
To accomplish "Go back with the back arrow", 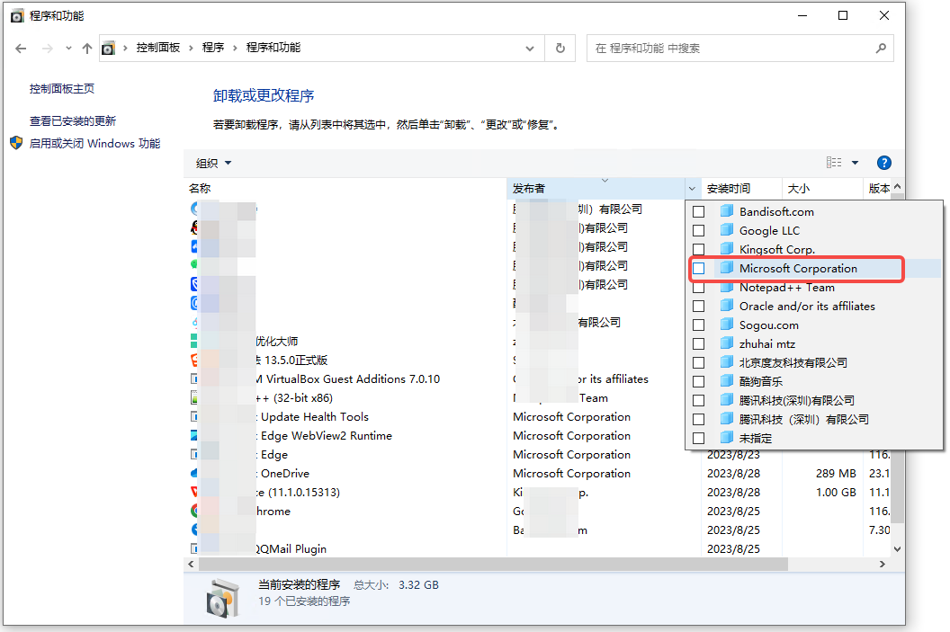I will [x=22, y=49].
